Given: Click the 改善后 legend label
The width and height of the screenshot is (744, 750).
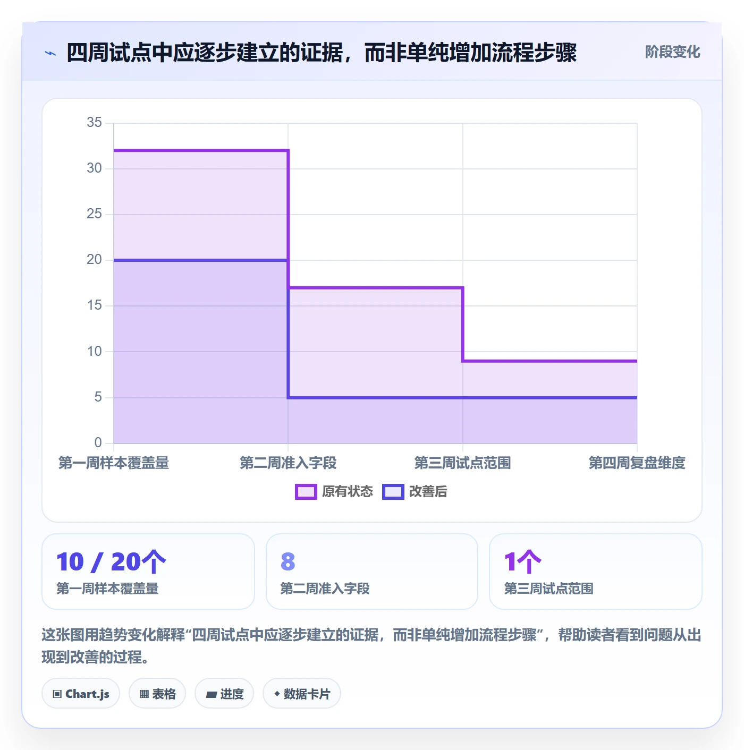Looking at the screenshot, I should tap(428, 492).
